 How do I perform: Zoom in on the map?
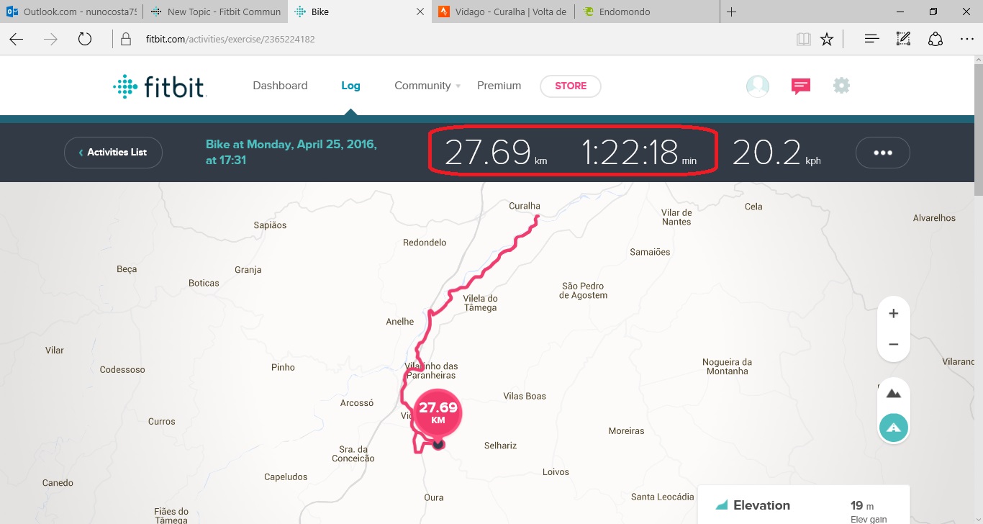pos(894,314)
